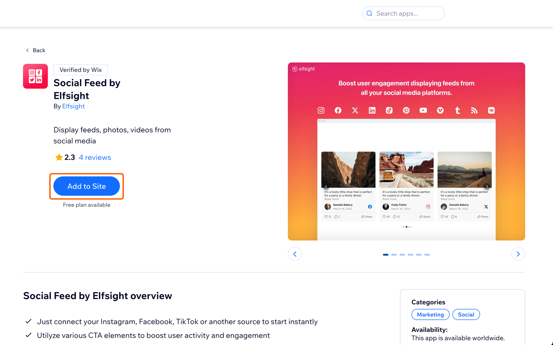Open the Elfsight developer link

[73, 106]
